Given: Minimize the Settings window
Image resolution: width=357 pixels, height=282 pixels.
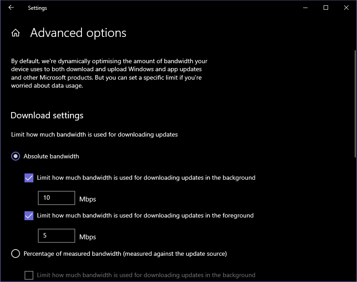Looking at the screenshot, I should click(x=305, y=8).
